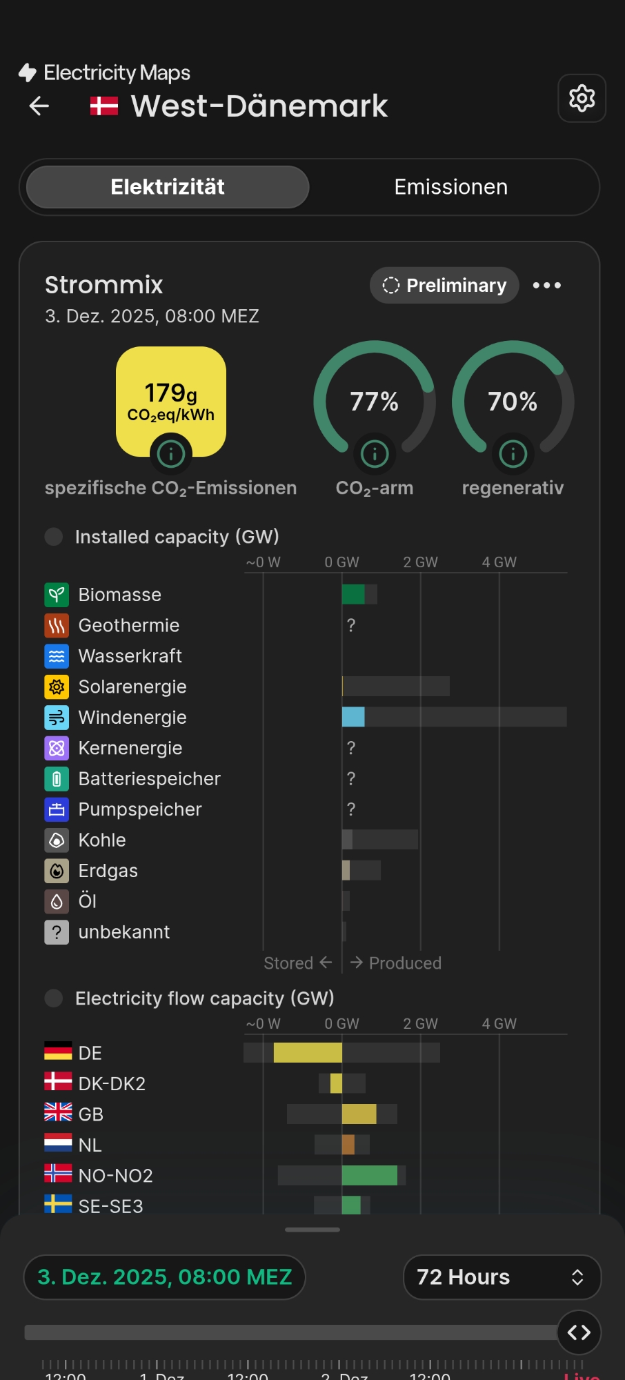The height and width of the screenshot is (1380, 625).
Task: Go back with the left arrow
Action: tap(39, 106)
